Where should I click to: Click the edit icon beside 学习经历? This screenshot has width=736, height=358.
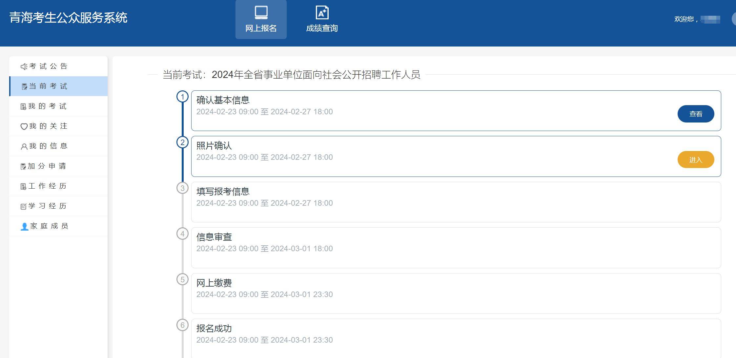click(23, 206)
